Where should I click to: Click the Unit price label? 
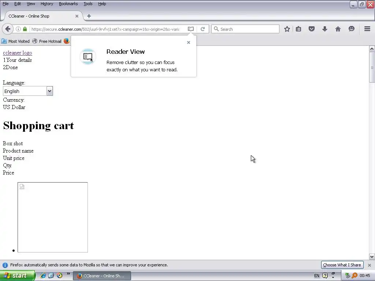tap(14, 158)
